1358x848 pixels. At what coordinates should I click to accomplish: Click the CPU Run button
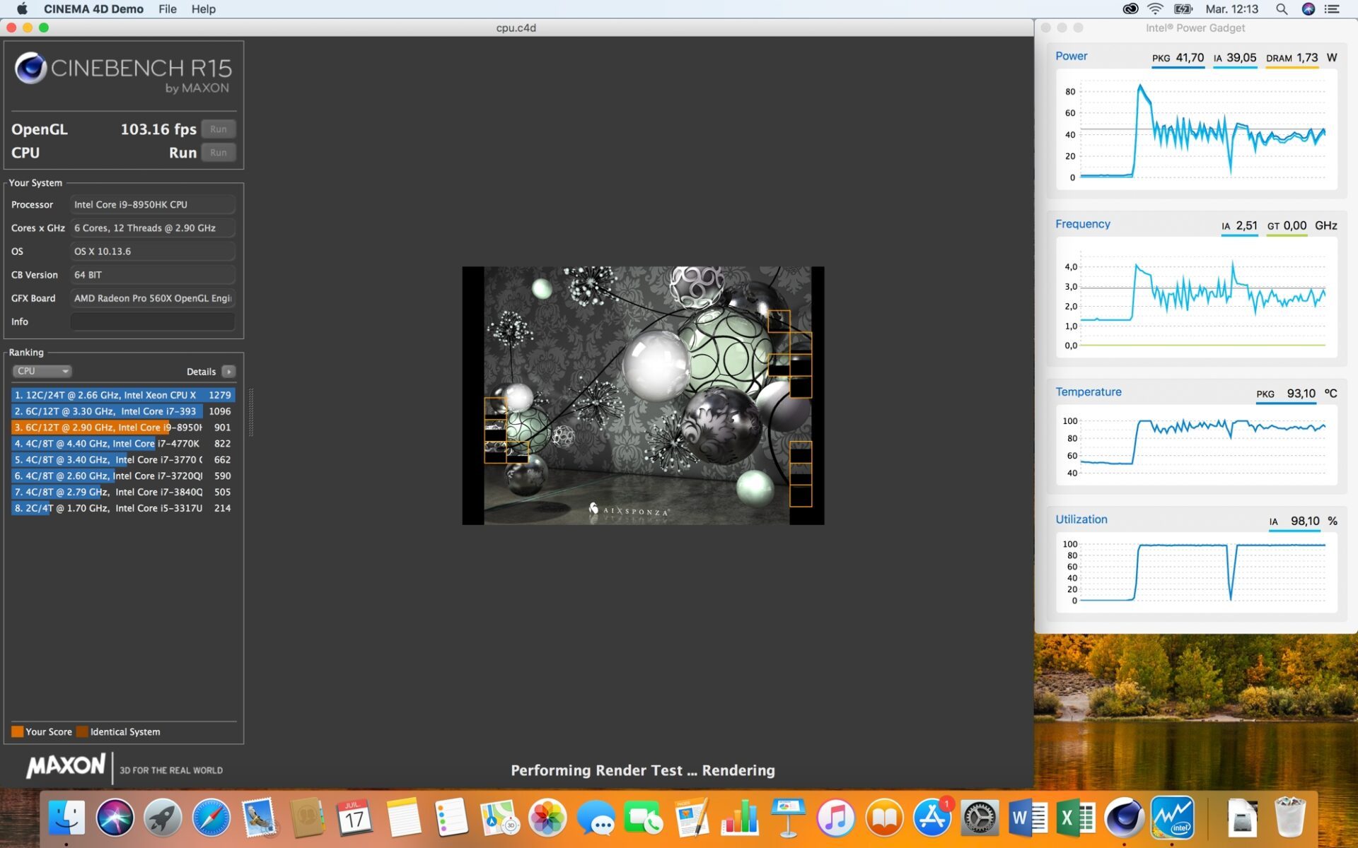tap(219, 153)
